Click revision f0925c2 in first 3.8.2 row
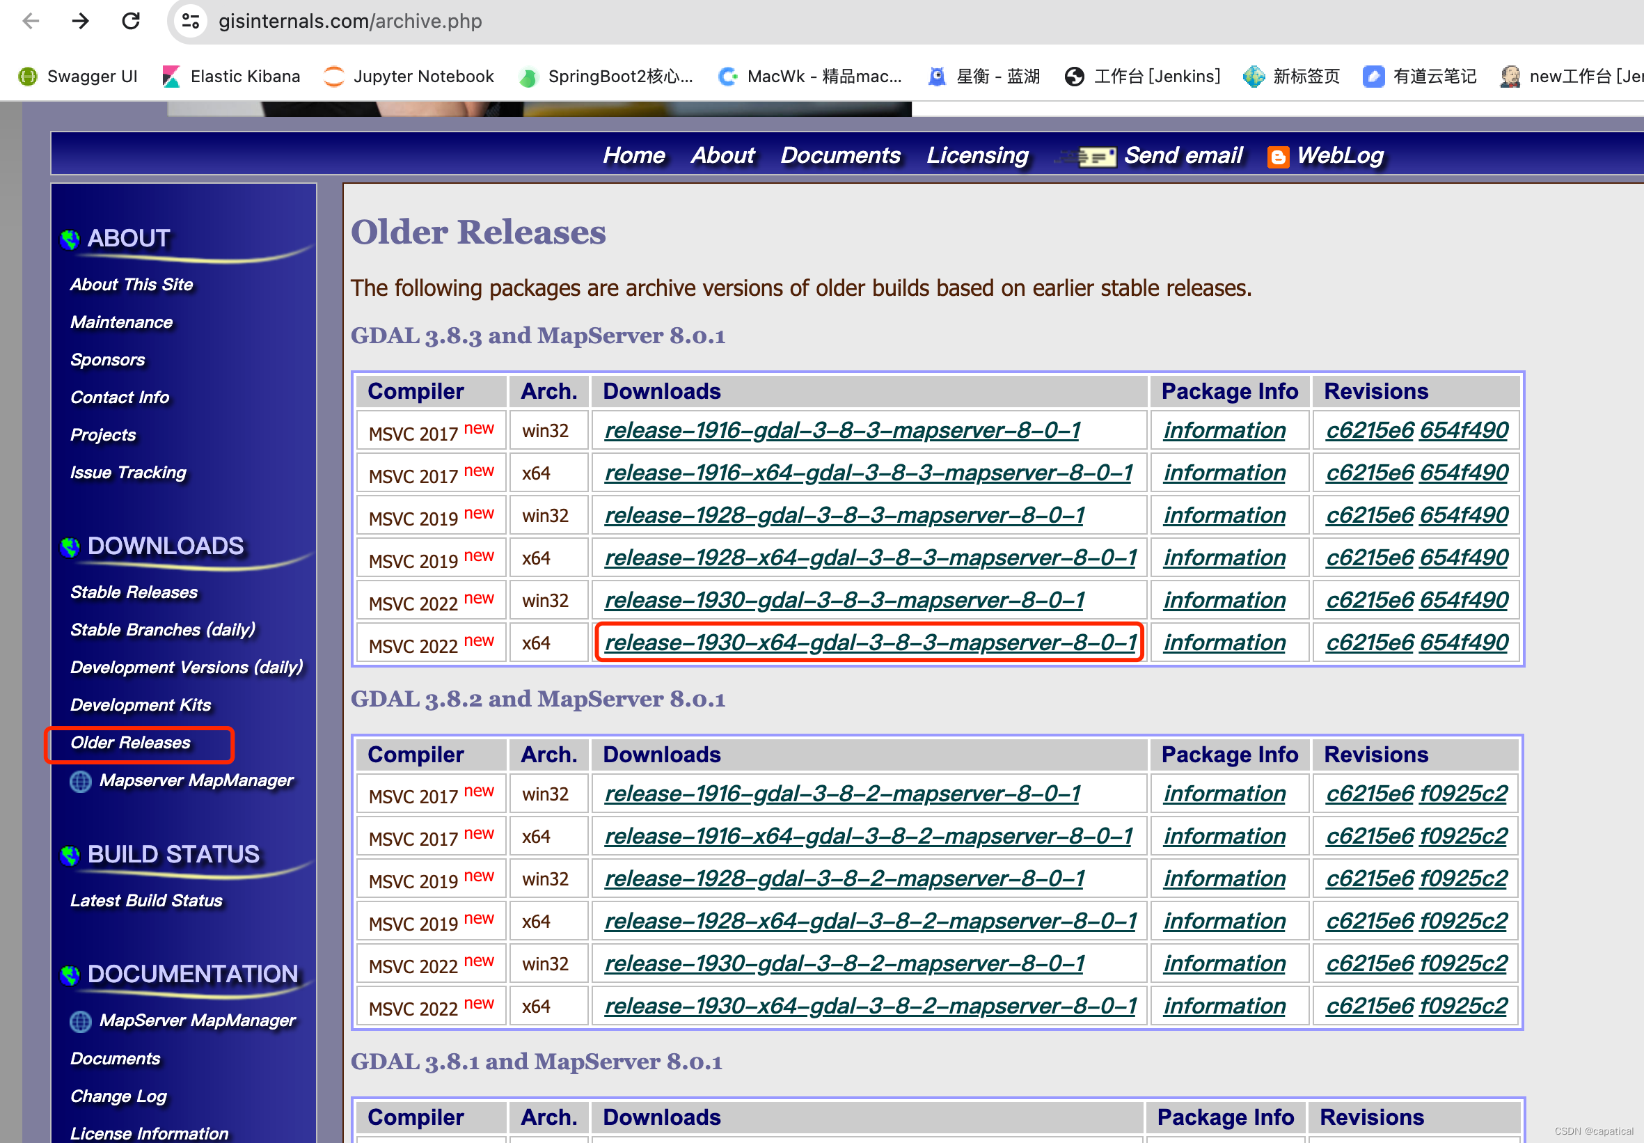 (1463, 794)
